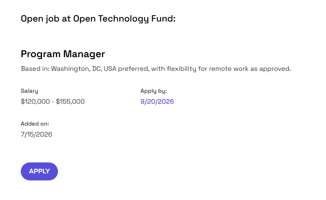Click the Salary label
This screenshot has height=200, width=326.
click(x=29, y=91)
